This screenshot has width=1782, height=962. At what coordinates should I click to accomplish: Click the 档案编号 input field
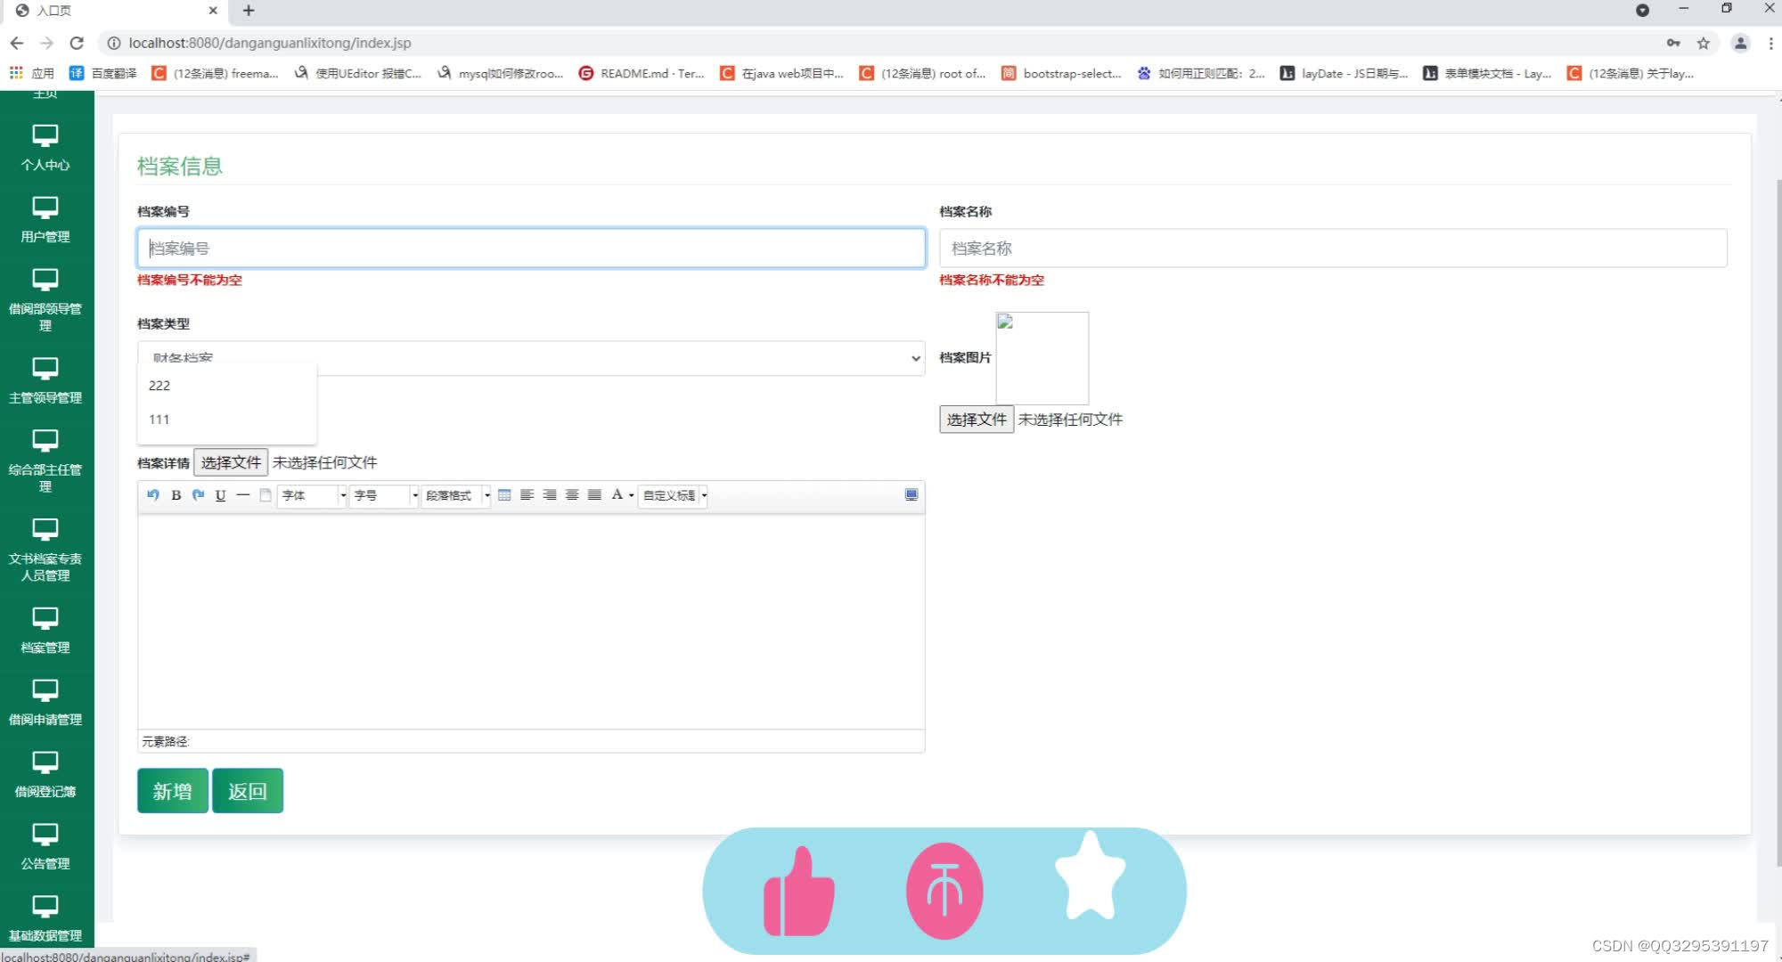click(x=531, y=248)
